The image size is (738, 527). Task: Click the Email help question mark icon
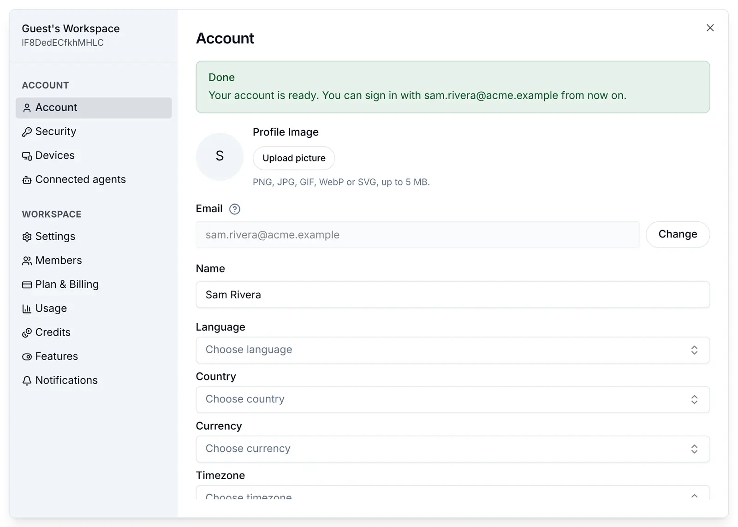click(235, 209)
